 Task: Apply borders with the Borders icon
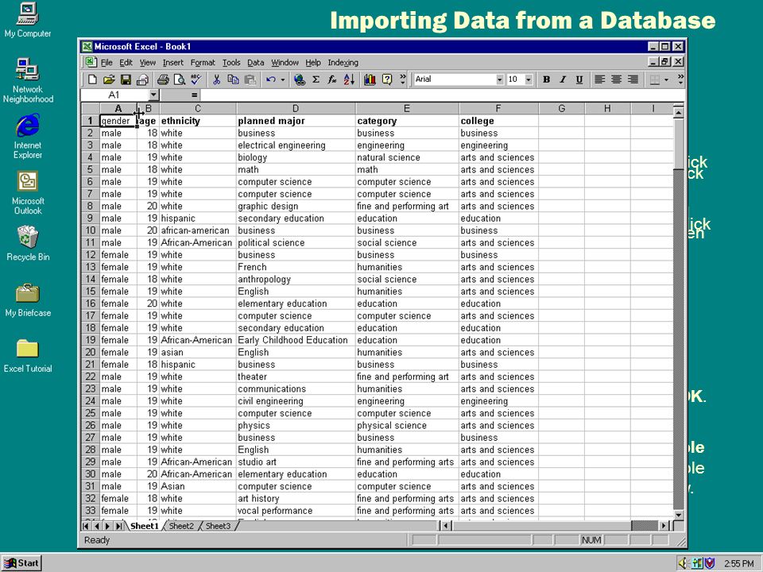point(655,79)
